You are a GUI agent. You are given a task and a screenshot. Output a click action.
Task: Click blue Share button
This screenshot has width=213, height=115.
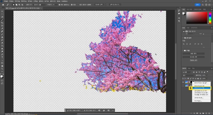click(x=197, y=5)
